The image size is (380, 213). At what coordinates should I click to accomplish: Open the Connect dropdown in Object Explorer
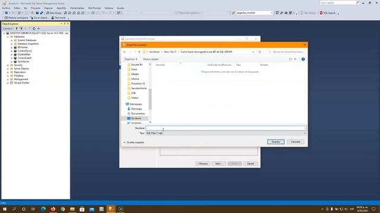pyautogui.click(x=8, y=28)
